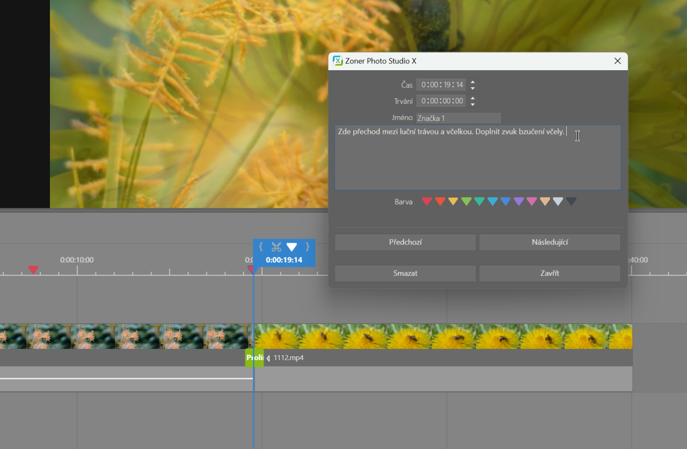This screenshot has height=449, width=687.
Task: Increase the Čas time value
Action: [x=472, y=82]
